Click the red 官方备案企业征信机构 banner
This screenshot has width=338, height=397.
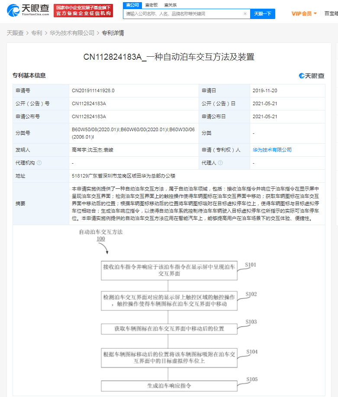click(83, 11)
